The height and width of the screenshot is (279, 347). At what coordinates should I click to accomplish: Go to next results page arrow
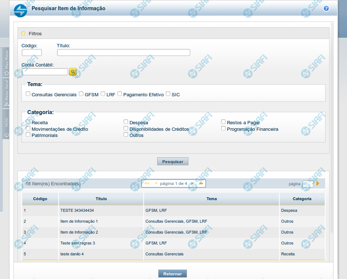192,183
